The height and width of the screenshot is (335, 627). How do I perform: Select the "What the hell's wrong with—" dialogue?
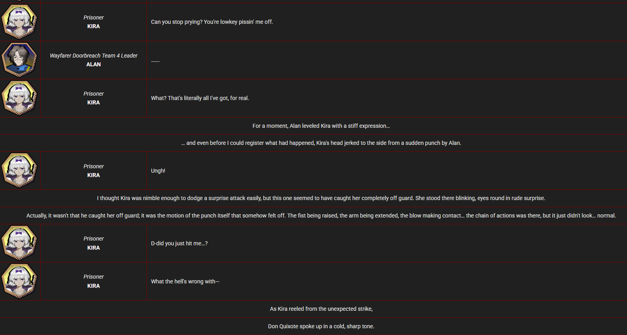pos(185,281)
